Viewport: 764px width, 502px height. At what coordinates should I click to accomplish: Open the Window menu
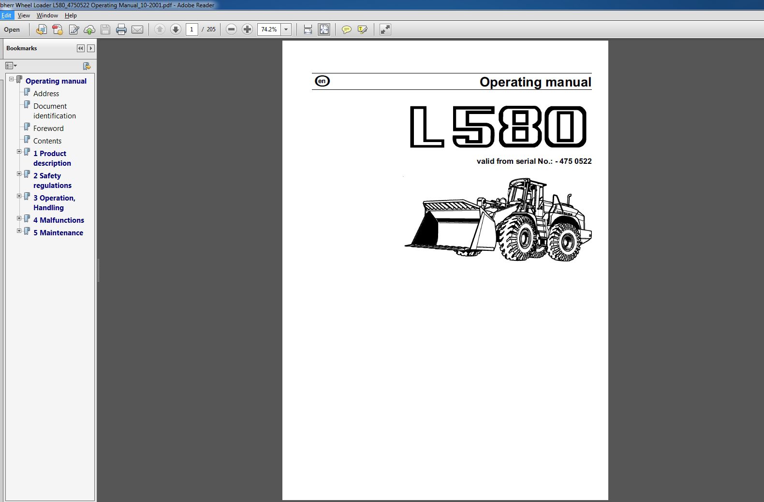[x=47, y=15]
